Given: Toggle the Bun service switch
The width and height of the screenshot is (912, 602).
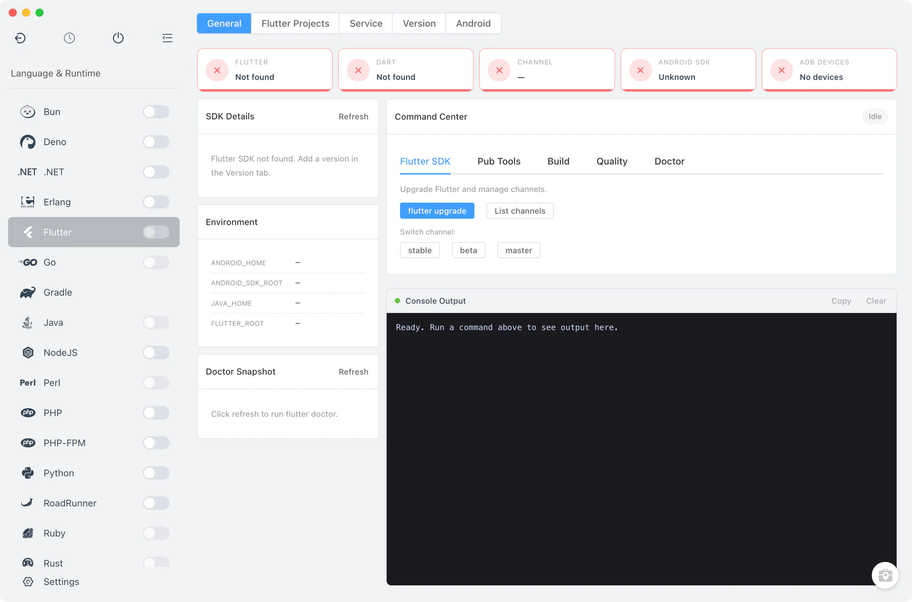Looking at the screenshot, I should pyautogui.click(x=156, y=112).
